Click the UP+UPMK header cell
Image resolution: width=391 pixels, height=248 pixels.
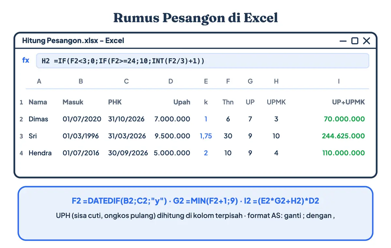tap(349, 102)
